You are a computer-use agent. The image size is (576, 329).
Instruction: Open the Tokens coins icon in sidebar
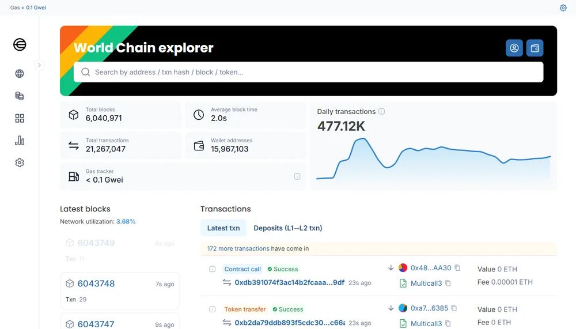[x=20, y=96]
